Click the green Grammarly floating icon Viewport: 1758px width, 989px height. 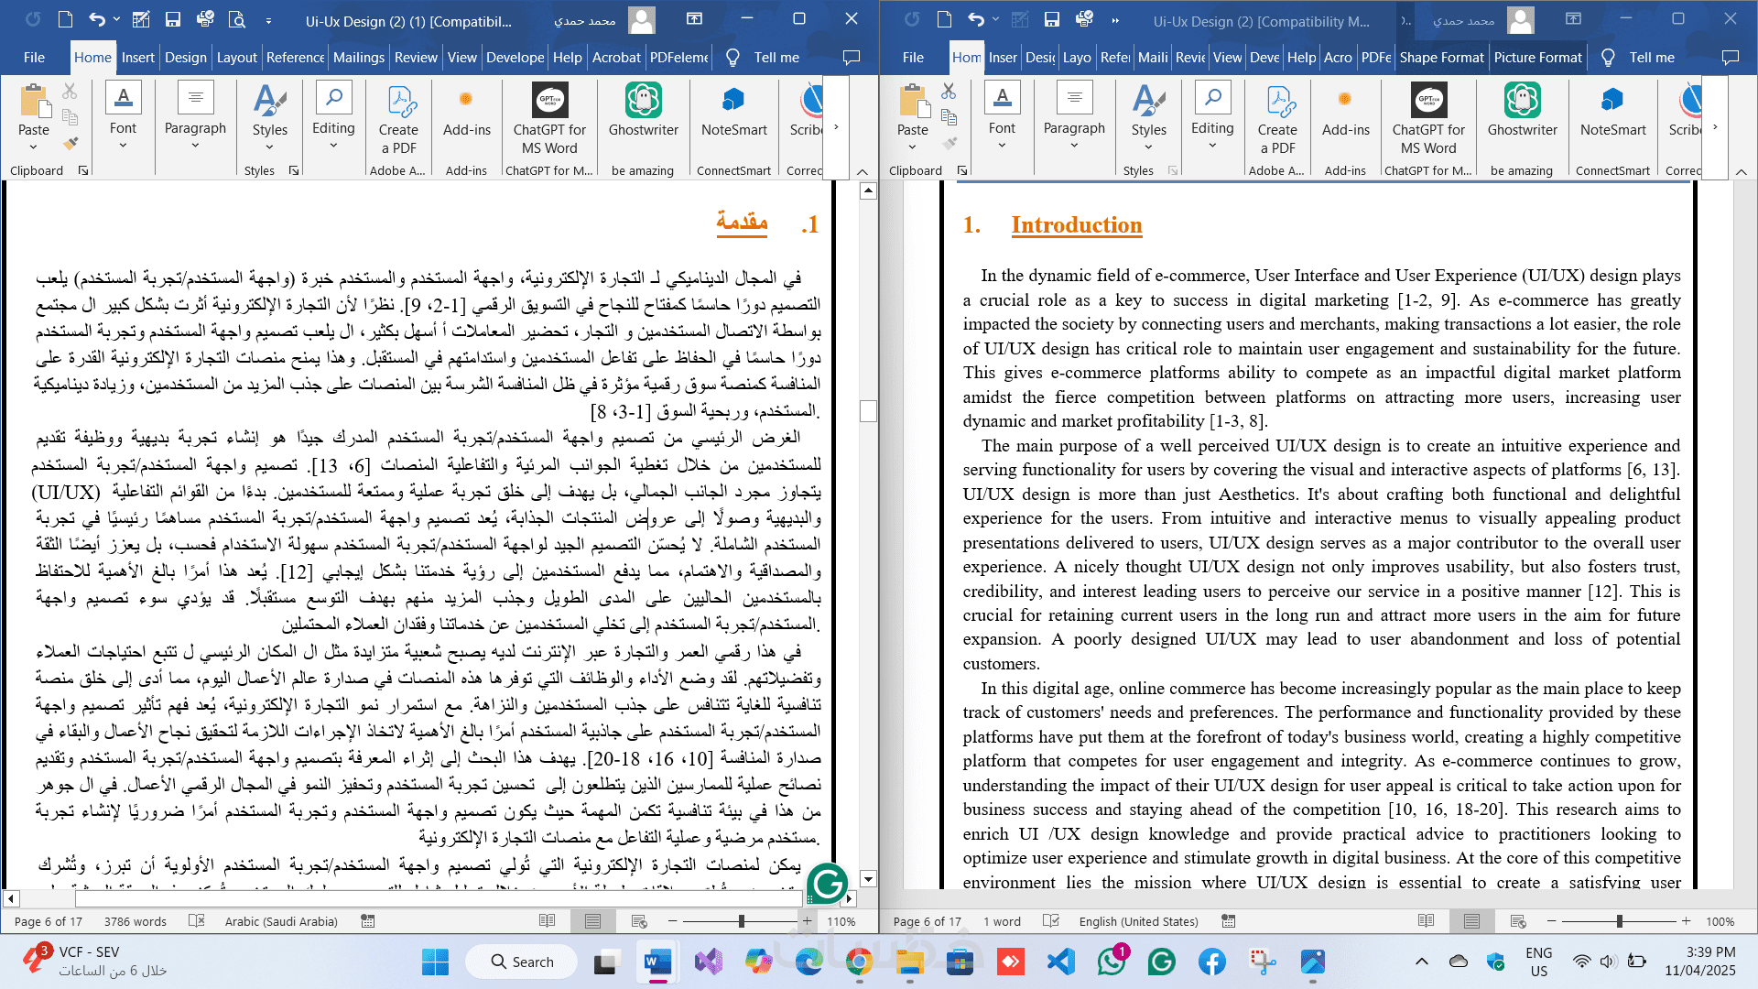tap(829, 884)
